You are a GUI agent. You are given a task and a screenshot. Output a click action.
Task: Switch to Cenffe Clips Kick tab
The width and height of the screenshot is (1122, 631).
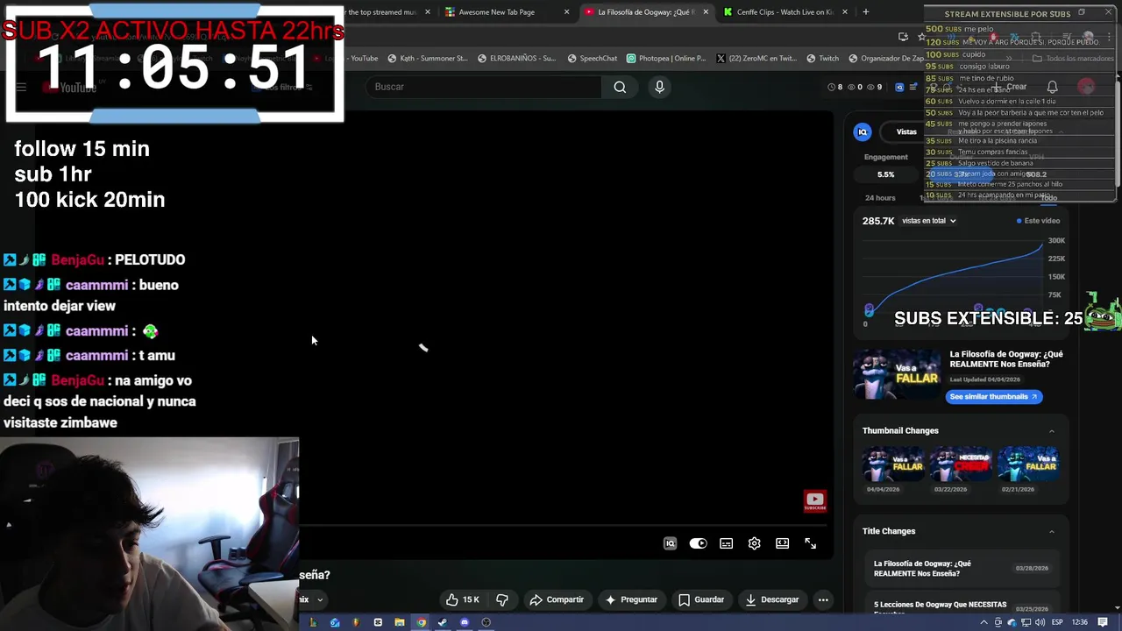(x=785, y=12)
